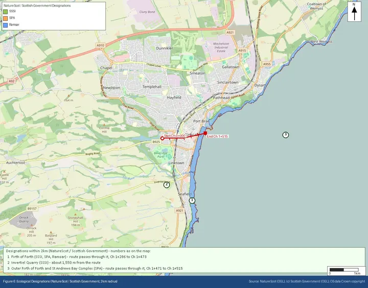Click the 'Pathhead' place label
The height and width of the screenshot is (288, 368).
coord(221,98)
